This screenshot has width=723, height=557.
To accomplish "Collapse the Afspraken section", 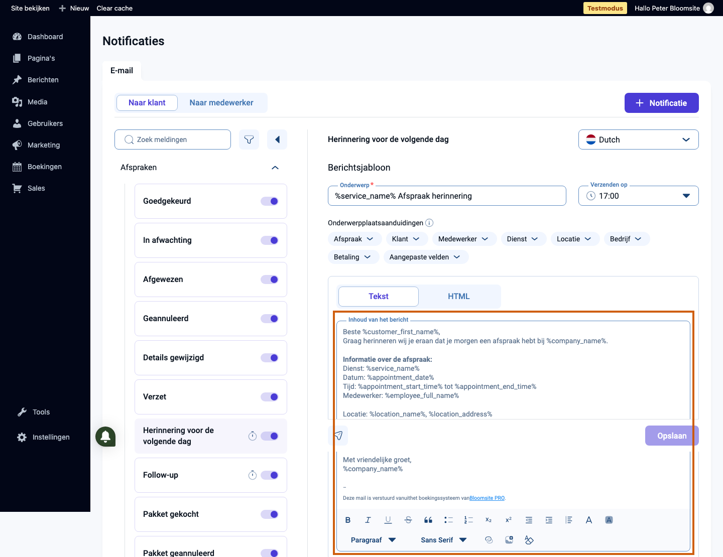I will click(275, 168).
